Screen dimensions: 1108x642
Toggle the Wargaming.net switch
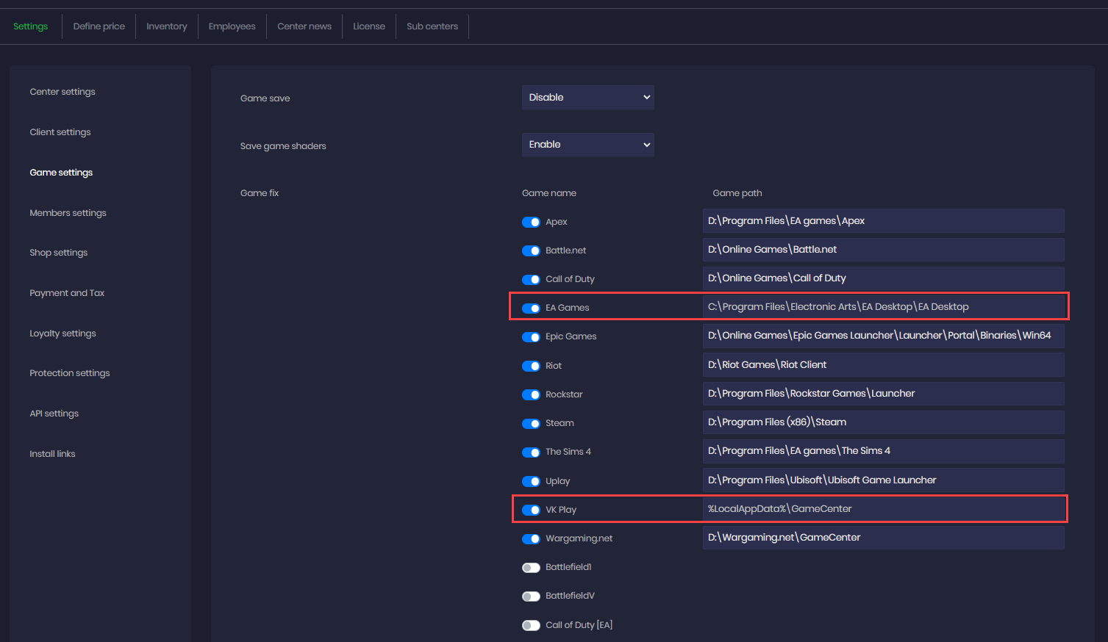[531, 538]
